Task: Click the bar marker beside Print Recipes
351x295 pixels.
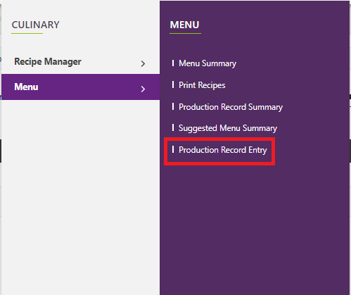Action: [173, 84]
